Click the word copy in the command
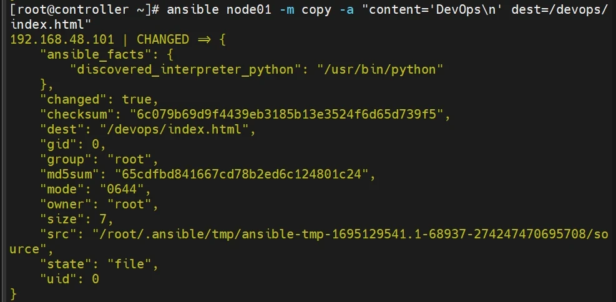616x302 pixels. coord(317,9)
